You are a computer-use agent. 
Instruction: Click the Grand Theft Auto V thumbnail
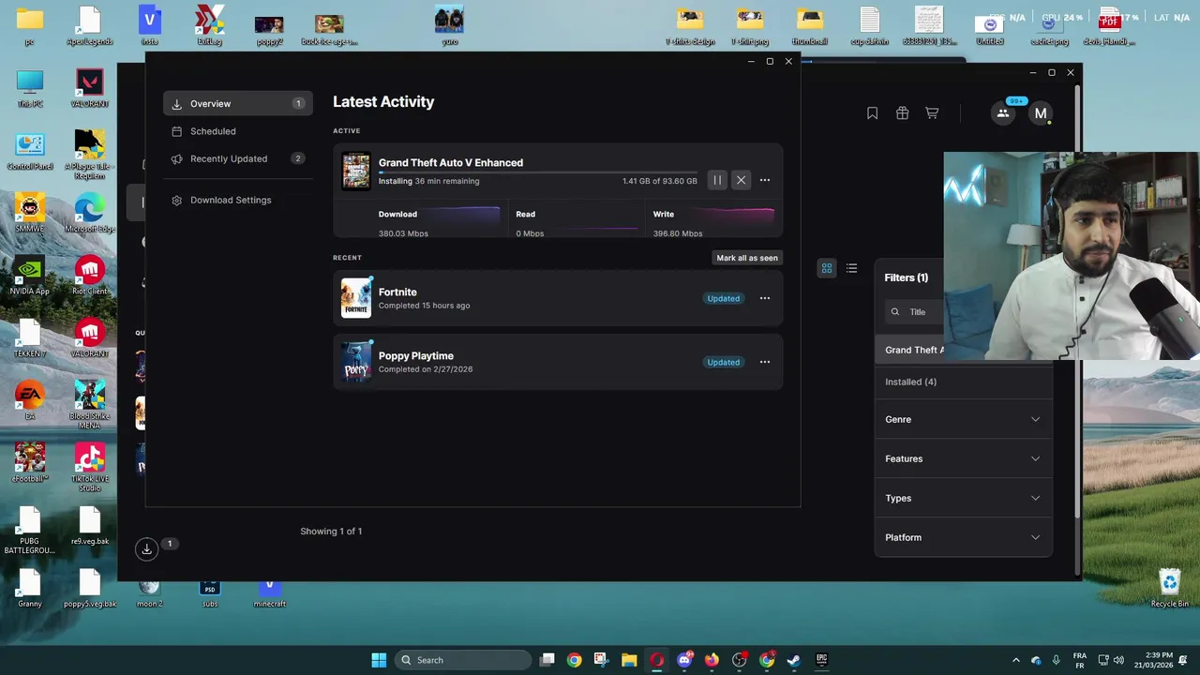(356, 172)
